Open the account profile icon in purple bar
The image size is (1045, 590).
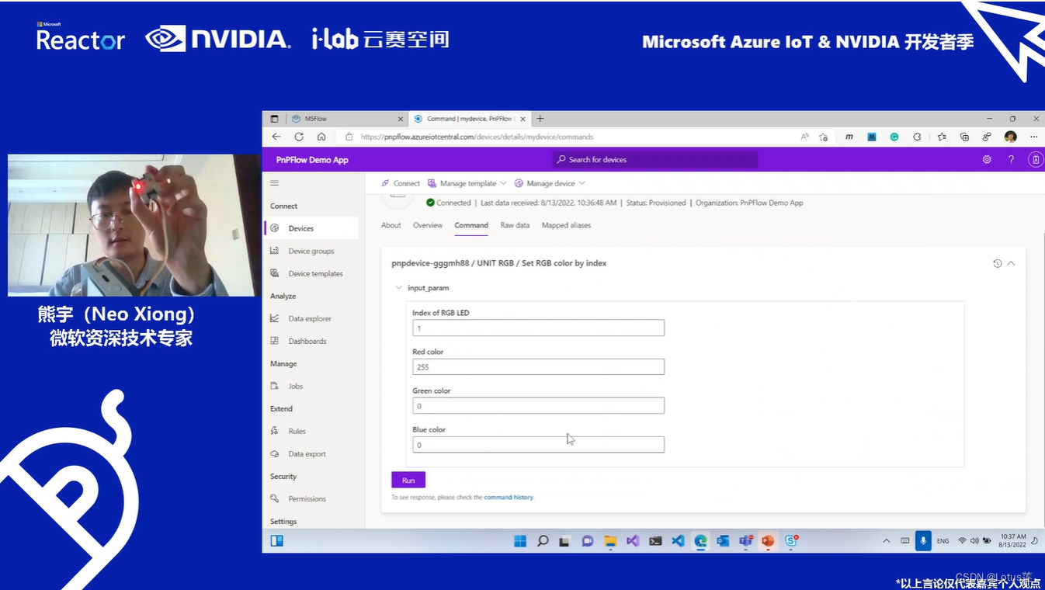point(1036,159)
